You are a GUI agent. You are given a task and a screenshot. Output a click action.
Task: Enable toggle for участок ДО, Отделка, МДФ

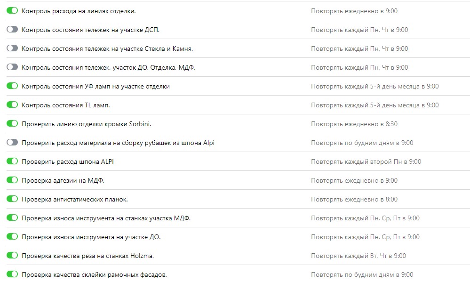click(12, 67)
